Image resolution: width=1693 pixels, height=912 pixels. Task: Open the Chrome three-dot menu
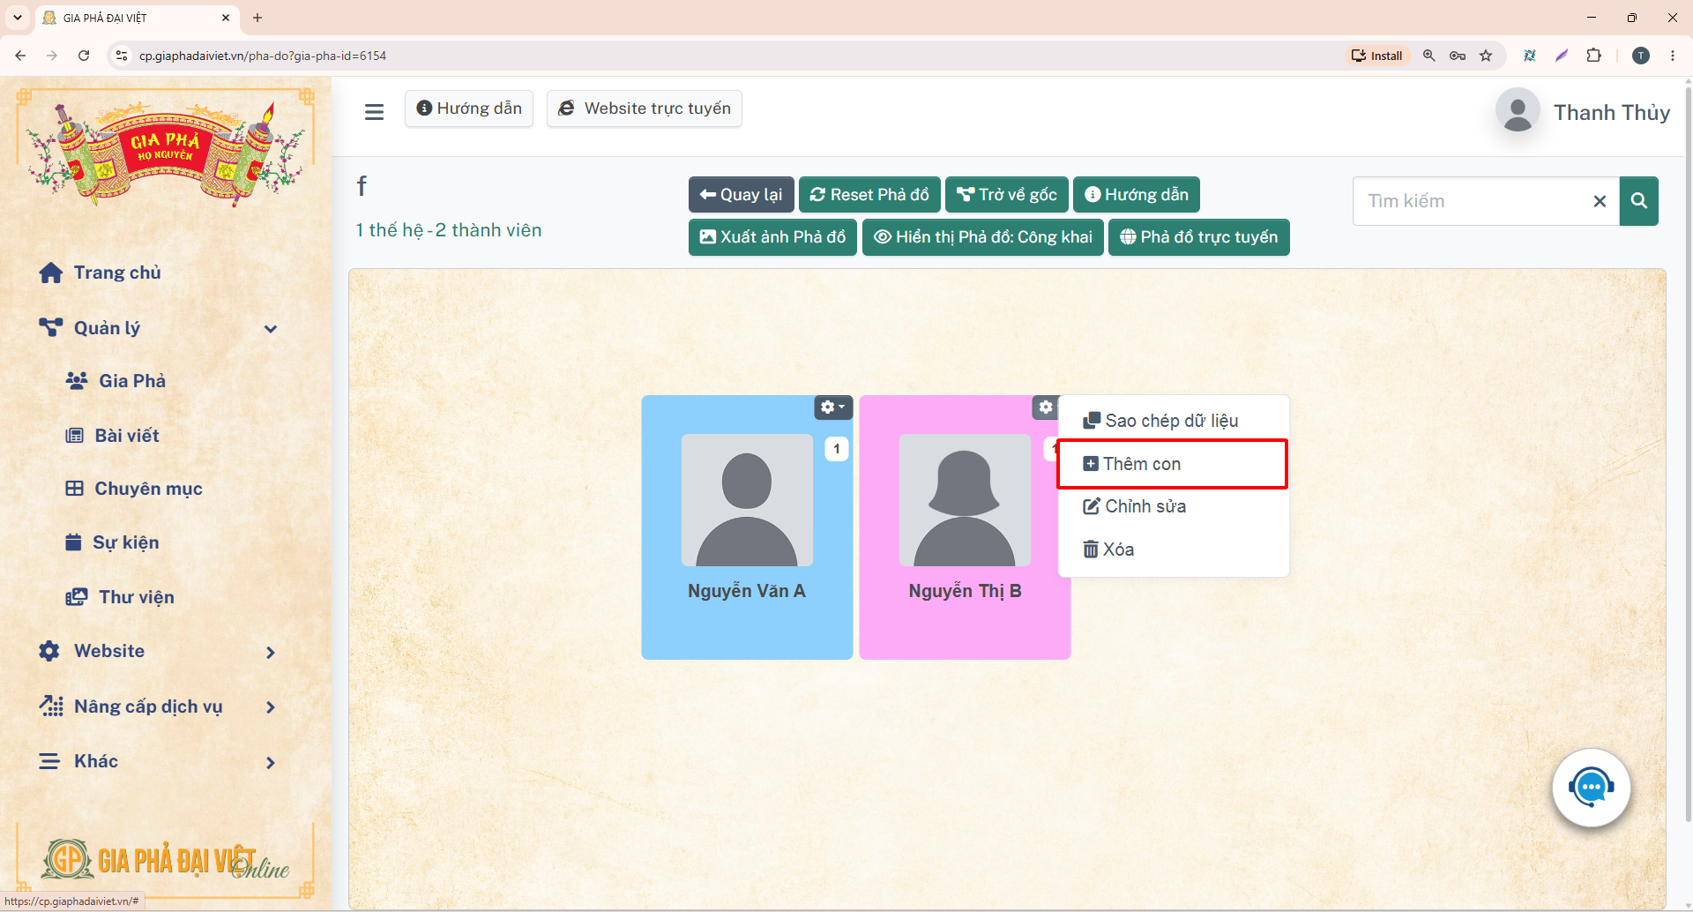1673,56
